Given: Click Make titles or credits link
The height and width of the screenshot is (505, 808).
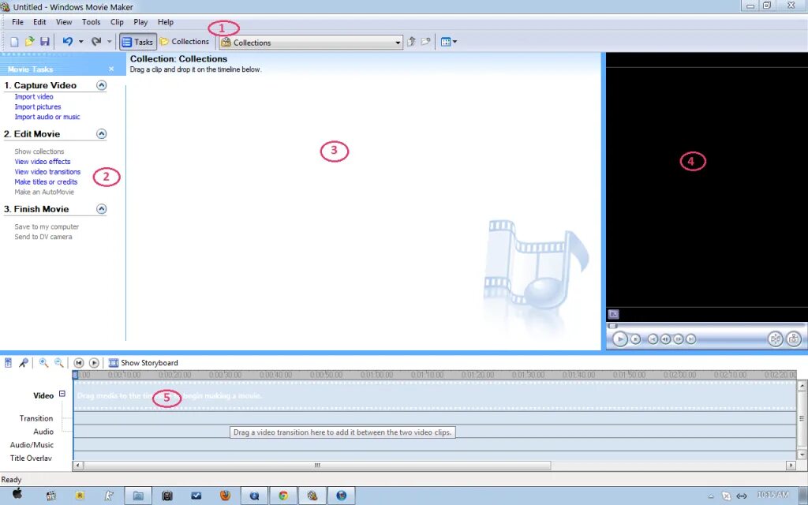Looking at the screenshot, I should [x=46, y=182].
